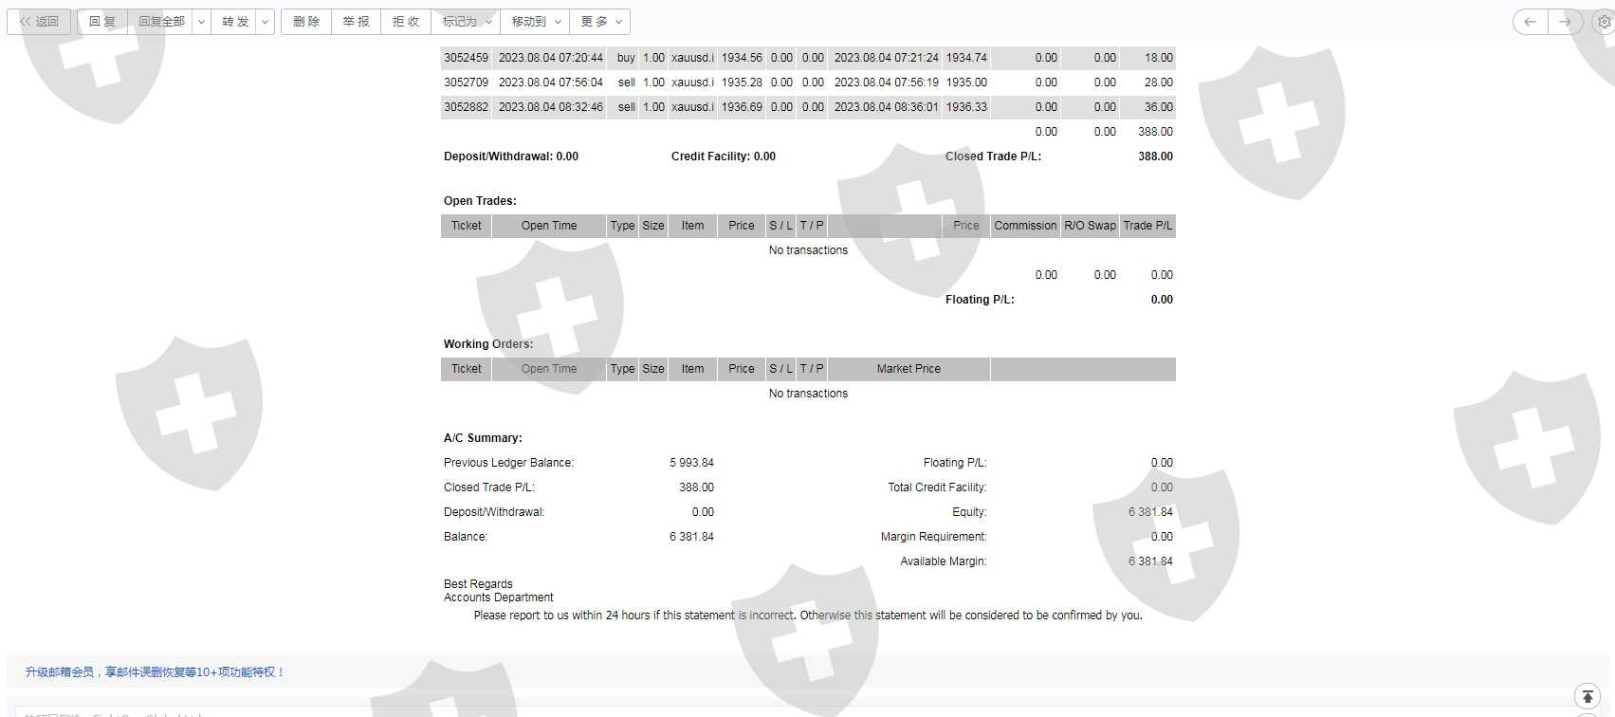Reject the sender with 拒收
This screenshot has width=1615, height=717.
click(406, 22)
